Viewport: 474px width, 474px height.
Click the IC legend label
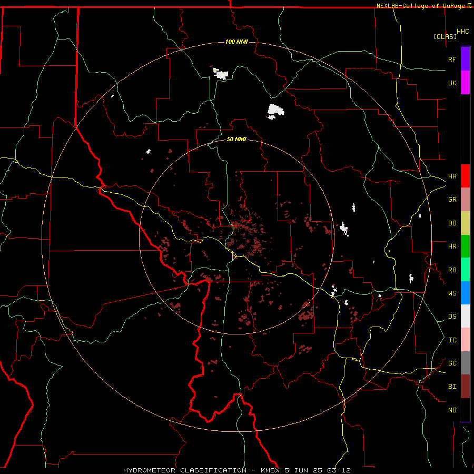(x=452, y=340)
